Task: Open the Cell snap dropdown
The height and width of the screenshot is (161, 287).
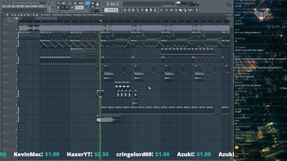Action: coord(95,11)
